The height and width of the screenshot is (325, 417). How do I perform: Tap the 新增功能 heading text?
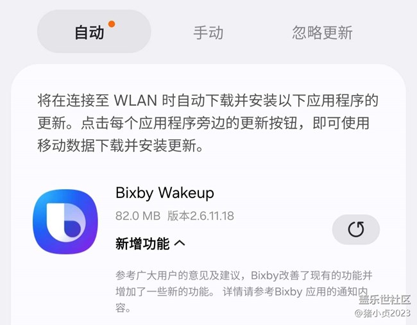142,244
